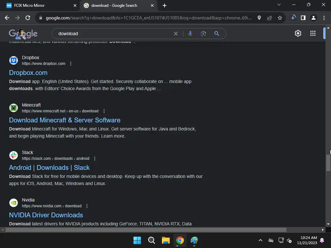
Task: Open Paint app in taskbar
Action: pos(194,240)
